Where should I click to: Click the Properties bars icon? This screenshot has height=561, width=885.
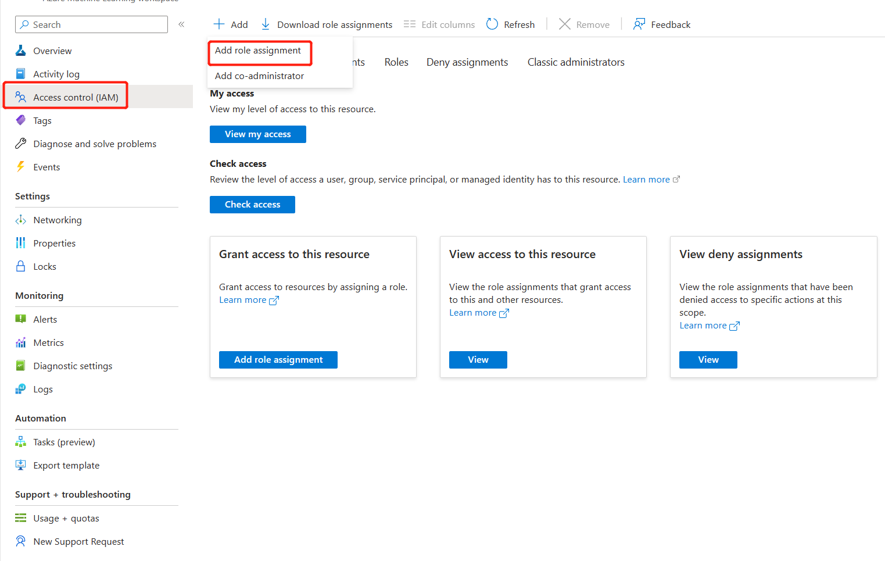pyautogui.click(x=21, y=243)
